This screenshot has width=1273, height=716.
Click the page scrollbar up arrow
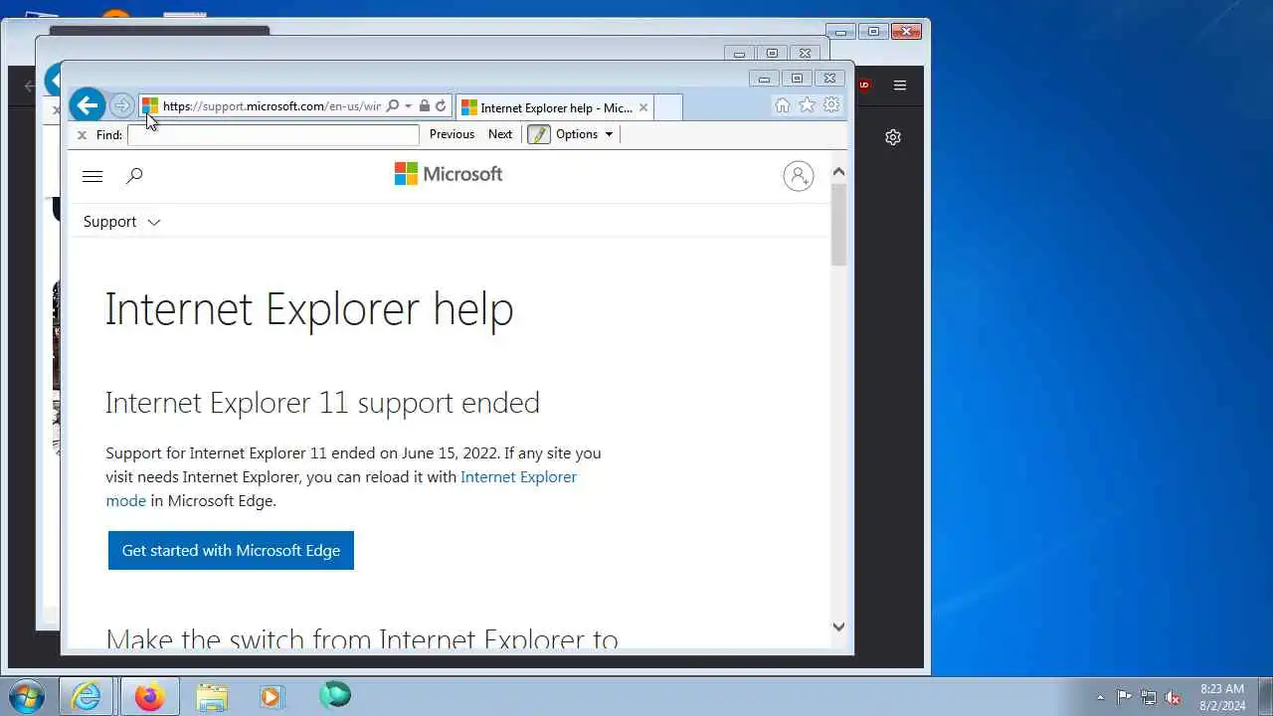tap(838, 172)
